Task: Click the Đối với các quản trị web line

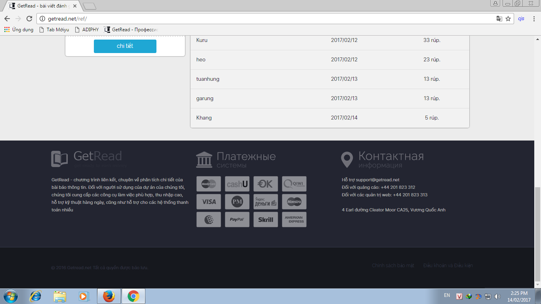Action: pos(385,195)
